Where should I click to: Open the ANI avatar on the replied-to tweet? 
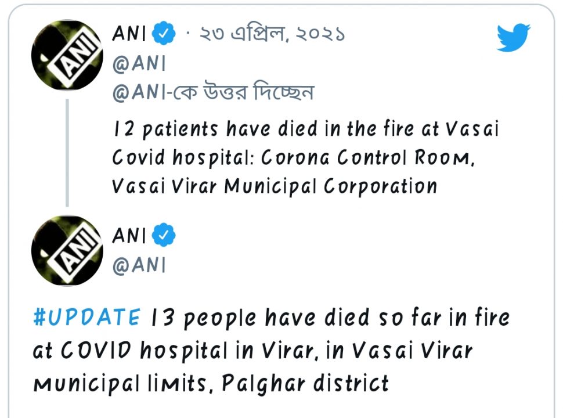point(66,56)
